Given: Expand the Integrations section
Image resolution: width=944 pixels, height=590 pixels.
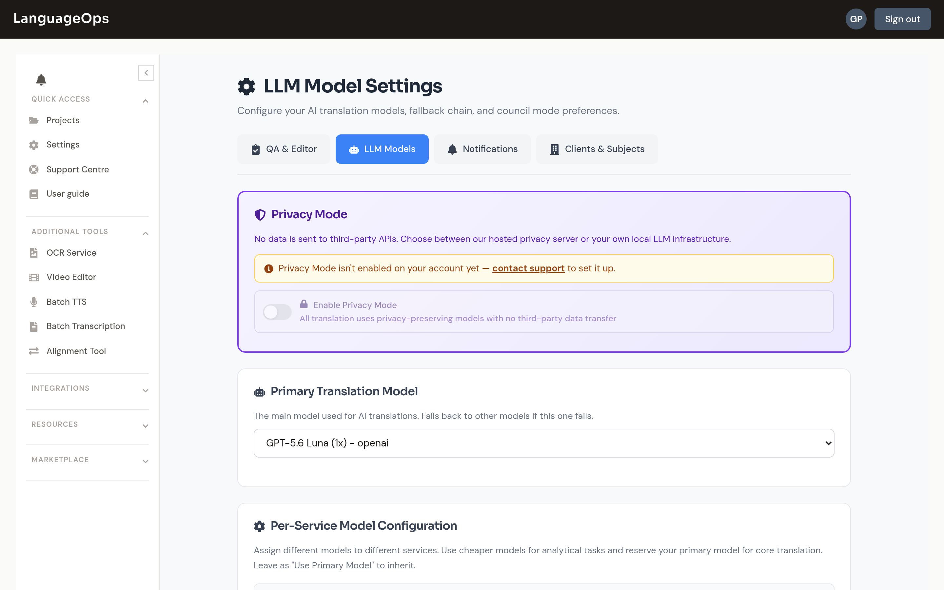Looking at the screenshot, I should [x=146, y=391].
